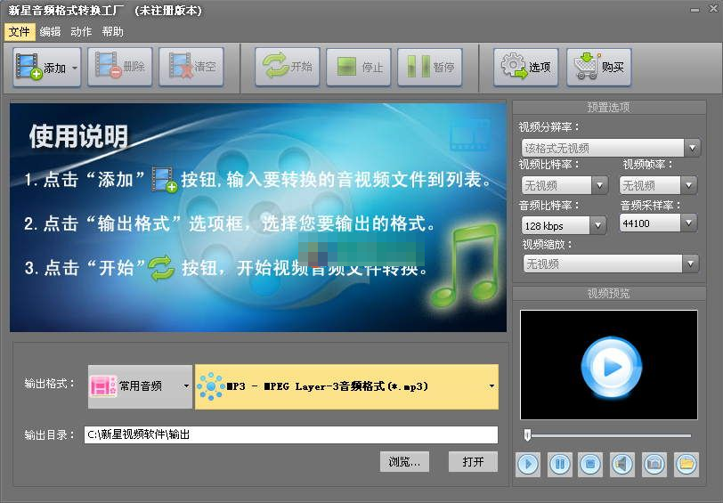
Task: Open the 常用音频 format category dropdown
Action: point(186,386)
